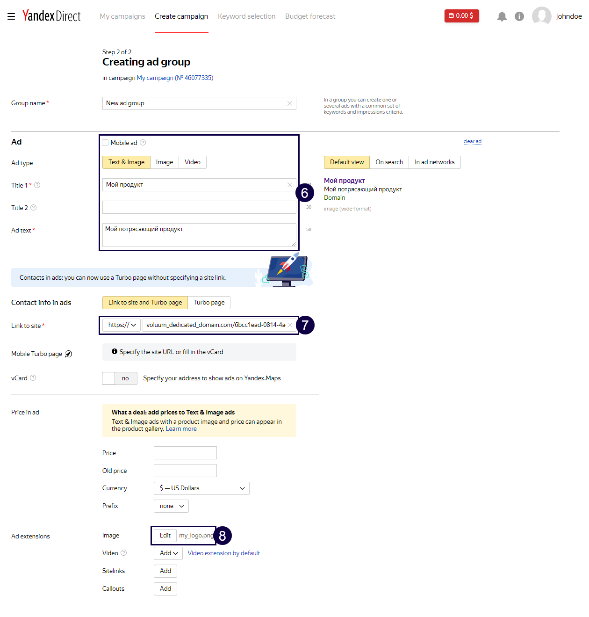Open the Currency dropdown showing US Dollars
This screenshot has width=589, height=617.
coord(201,488)
